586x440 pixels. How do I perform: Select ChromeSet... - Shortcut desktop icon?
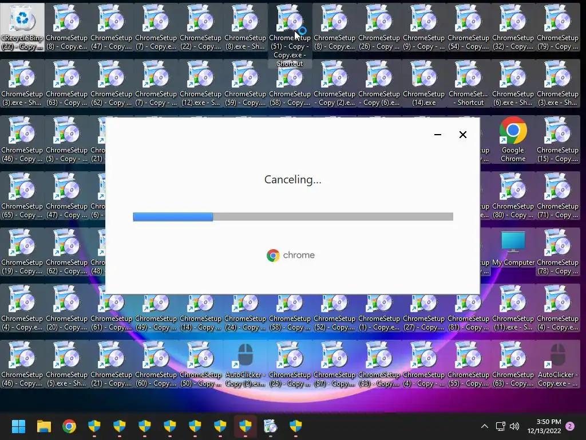[468, 83]
